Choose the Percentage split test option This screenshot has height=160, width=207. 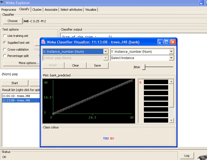coord(5,56)
